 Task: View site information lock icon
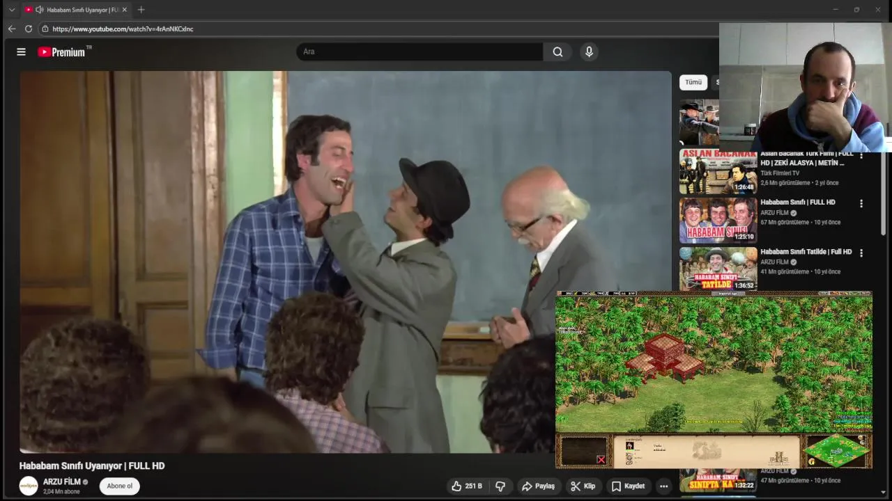coord(45,29)
